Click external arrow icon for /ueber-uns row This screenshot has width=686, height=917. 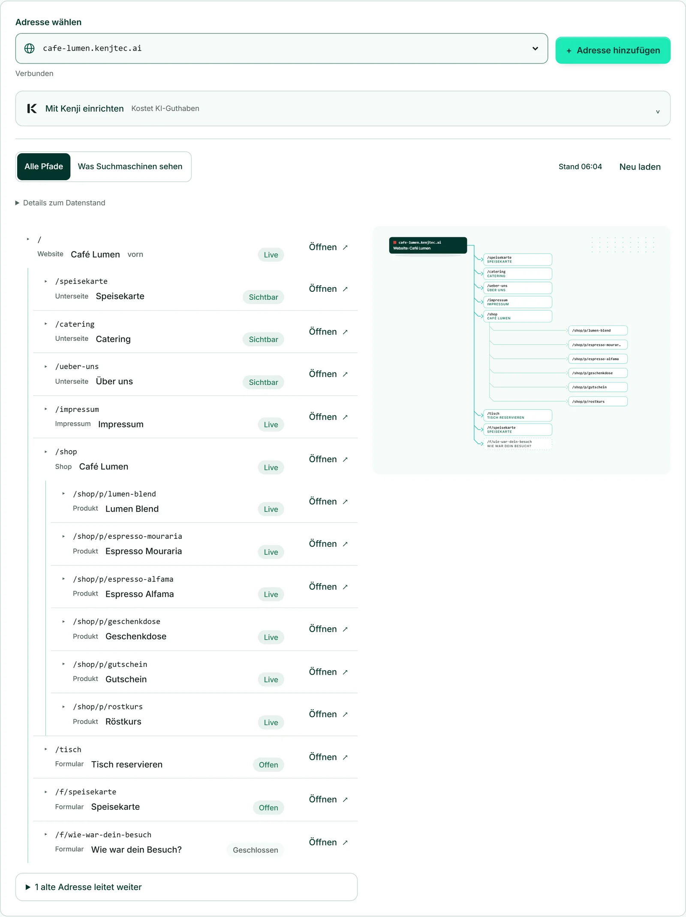click(x=345, y=375)
